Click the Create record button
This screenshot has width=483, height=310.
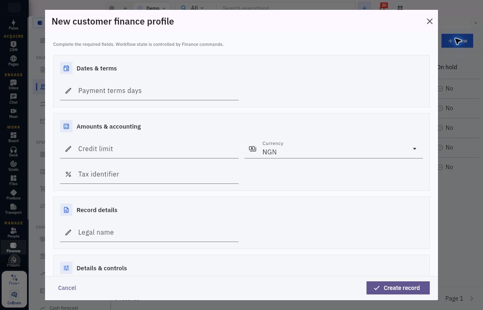[x=398, y=288]
